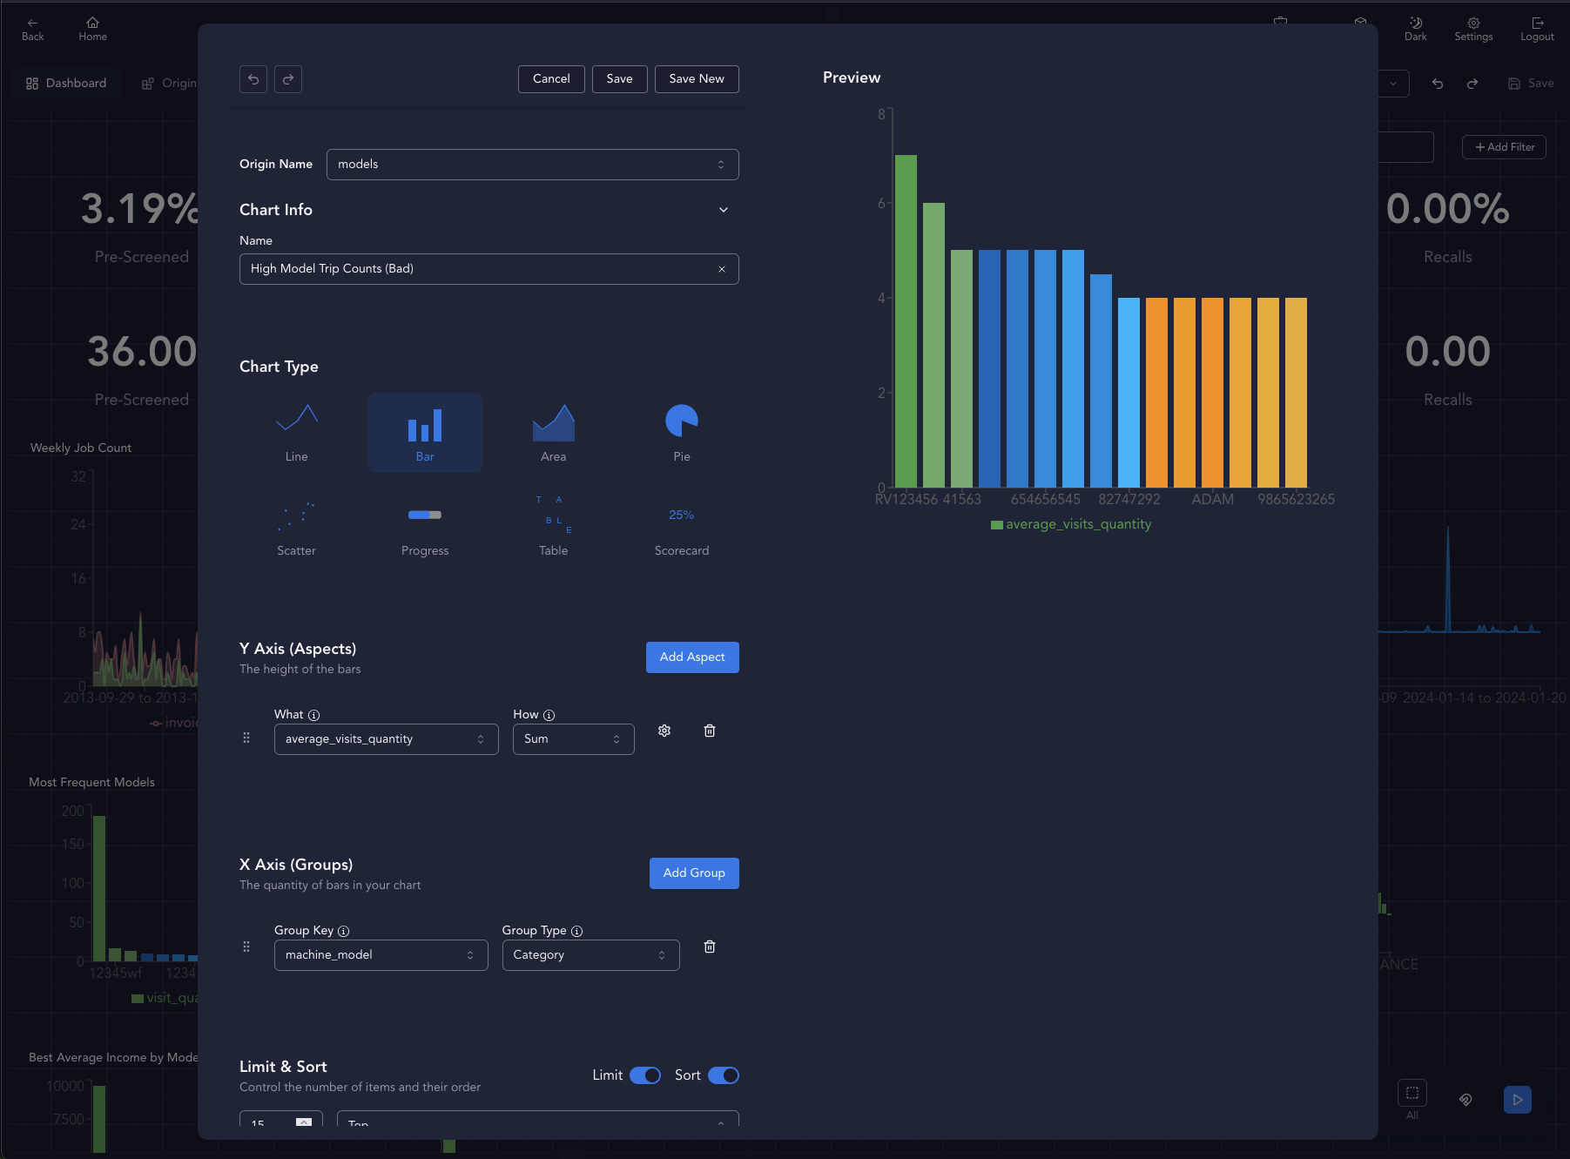Collapse the Chart Info section chevron

(723, 210)
